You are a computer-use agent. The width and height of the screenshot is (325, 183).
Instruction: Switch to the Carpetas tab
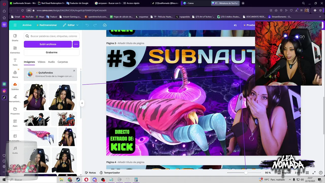tap(63, 62)
